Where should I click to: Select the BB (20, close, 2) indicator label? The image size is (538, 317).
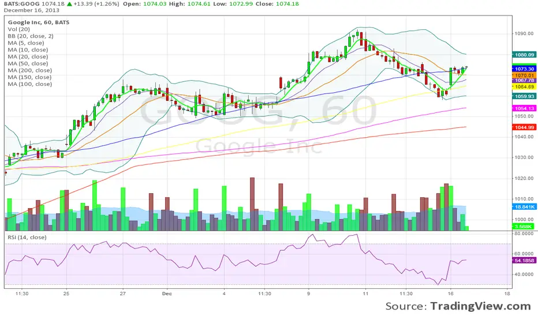pos(31,36)
